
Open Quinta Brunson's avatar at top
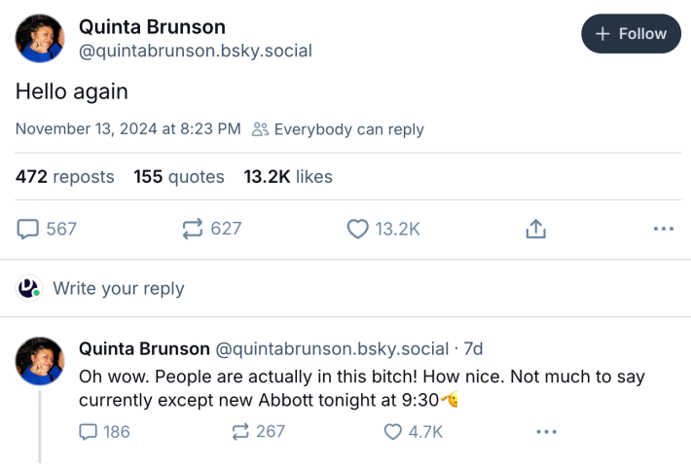tap(40, 39)
